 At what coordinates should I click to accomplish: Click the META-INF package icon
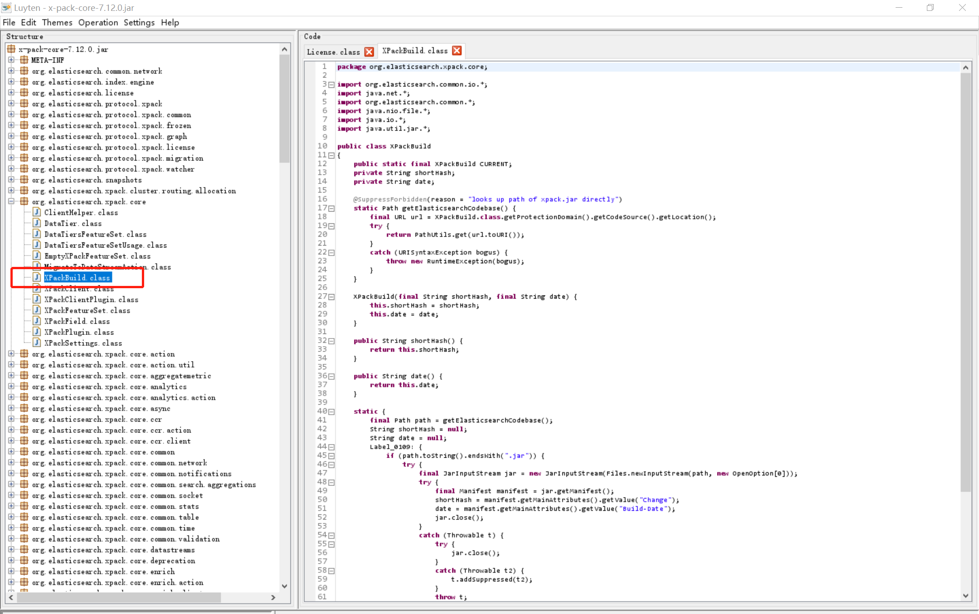pos(24,60)
